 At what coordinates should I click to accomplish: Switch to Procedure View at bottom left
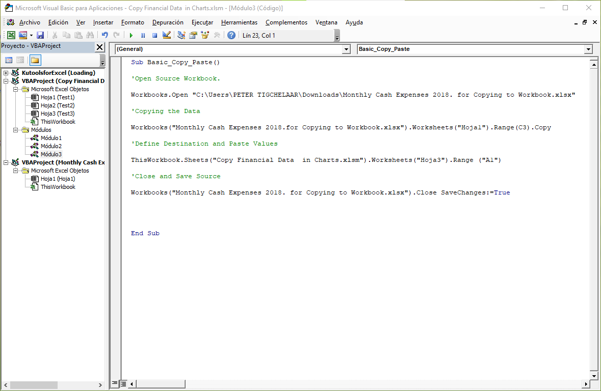point(115,383)
